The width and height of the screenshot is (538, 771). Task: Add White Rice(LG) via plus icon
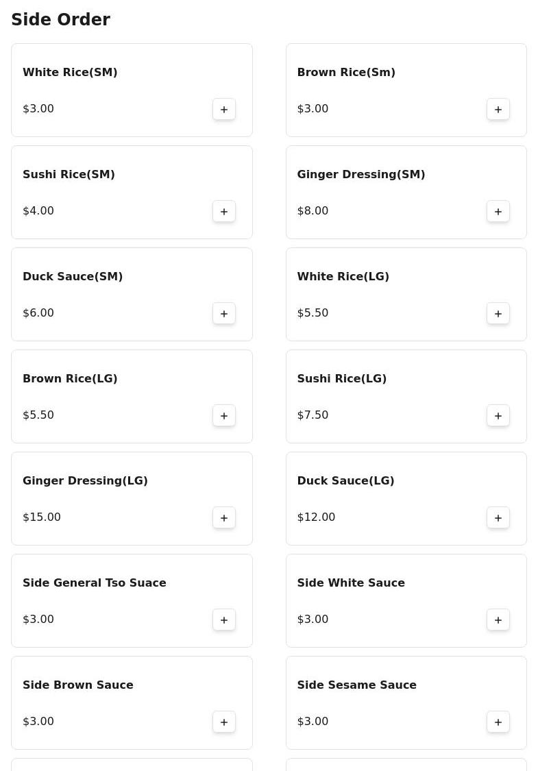click(x=498, y=313)
